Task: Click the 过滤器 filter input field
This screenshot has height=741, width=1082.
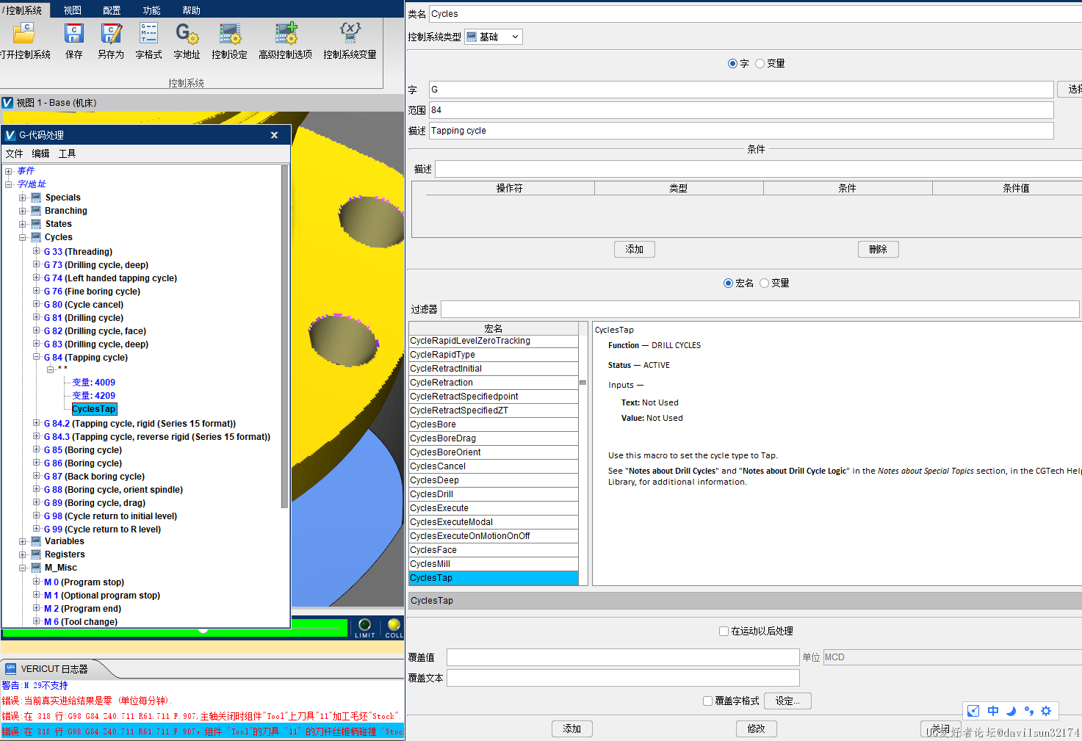Action: (x=760, y=309)
